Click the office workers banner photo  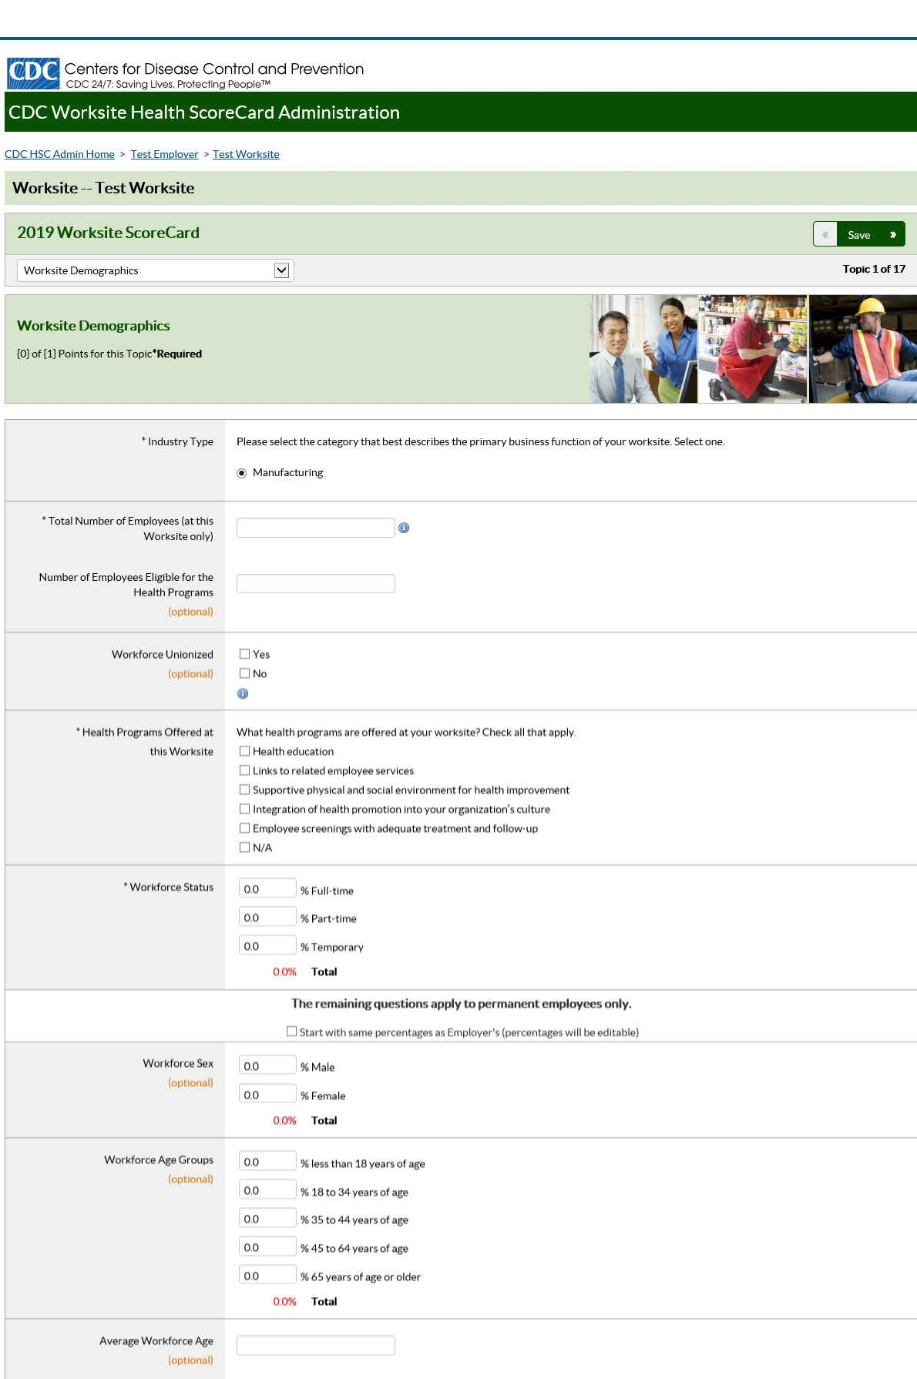coord(643,349)
